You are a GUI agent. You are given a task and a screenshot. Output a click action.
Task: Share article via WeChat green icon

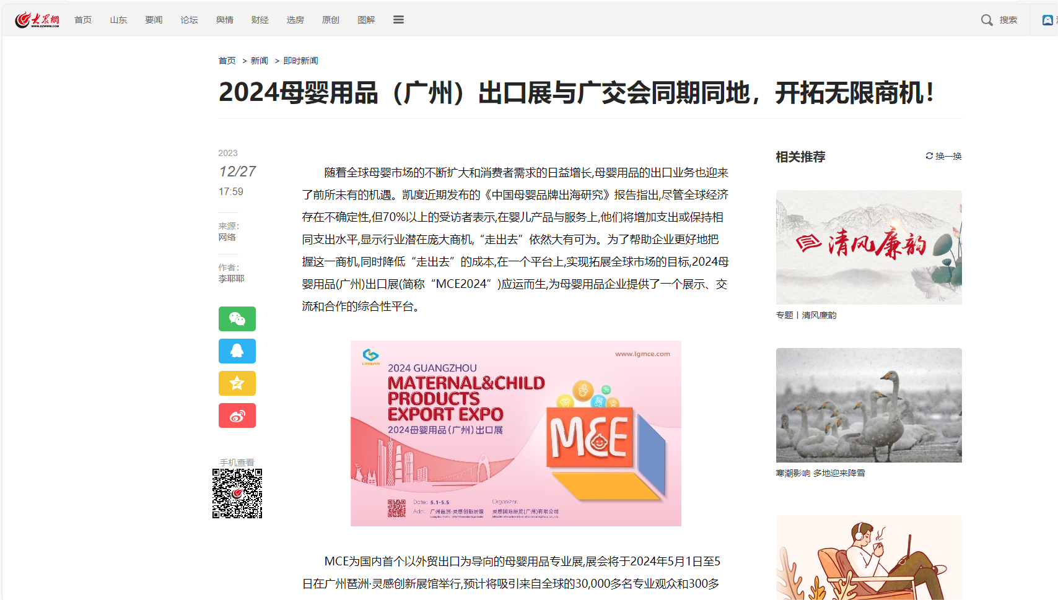coord(237,319)
